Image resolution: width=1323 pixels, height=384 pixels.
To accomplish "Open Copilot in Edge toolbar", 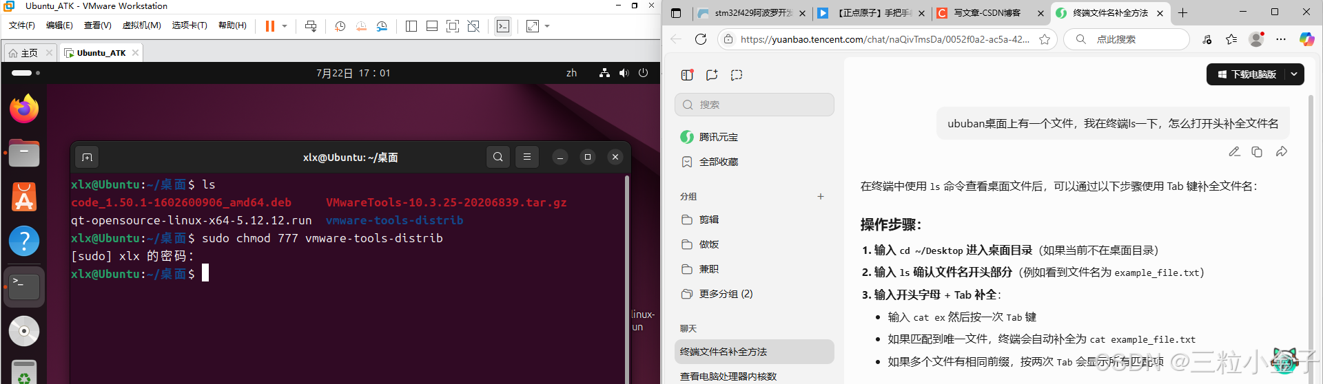I will tap(1306, 39).
